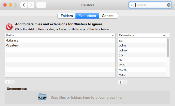Select the /Library path row
175x106 pixels.
tap(60, 40)
